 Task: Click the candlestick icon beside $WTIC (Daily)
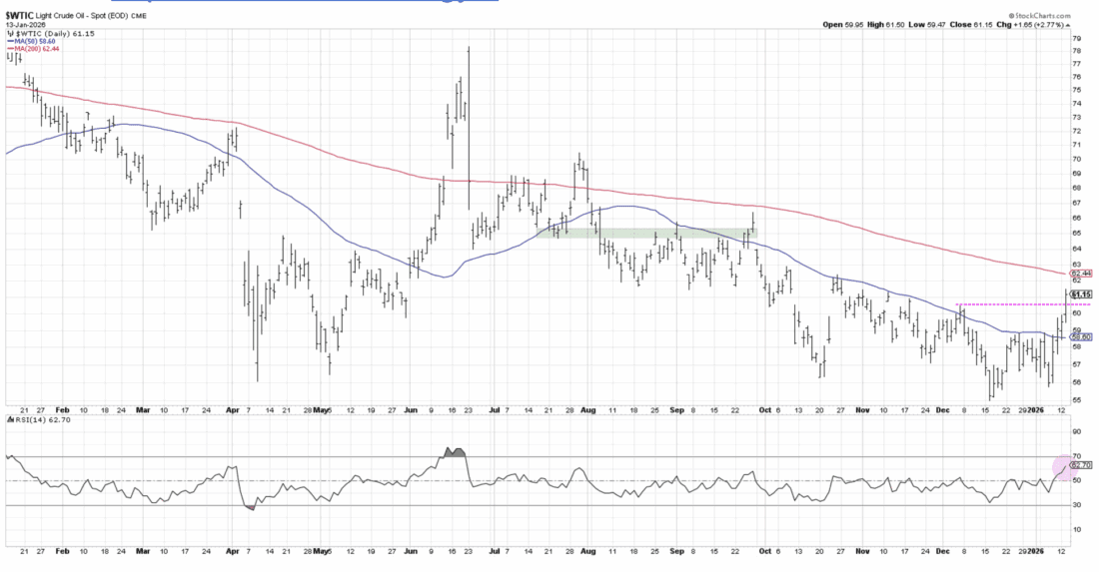click(11, 34)
